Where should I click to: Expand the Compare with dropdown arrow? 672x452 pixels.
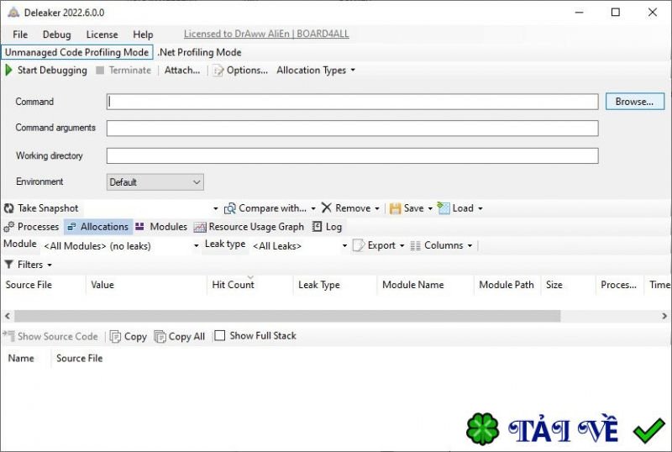point(313,208)
